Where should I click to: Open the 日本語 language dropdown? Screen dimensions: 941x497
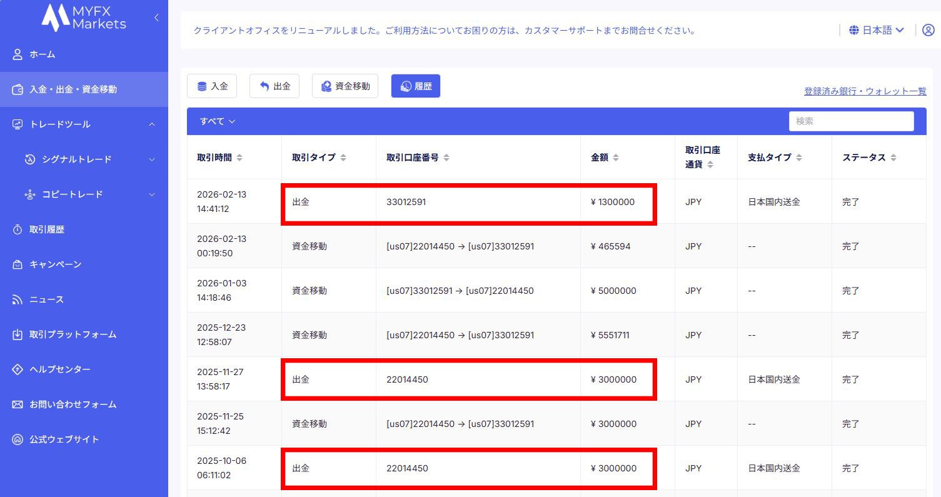click(x=877, y=30)
